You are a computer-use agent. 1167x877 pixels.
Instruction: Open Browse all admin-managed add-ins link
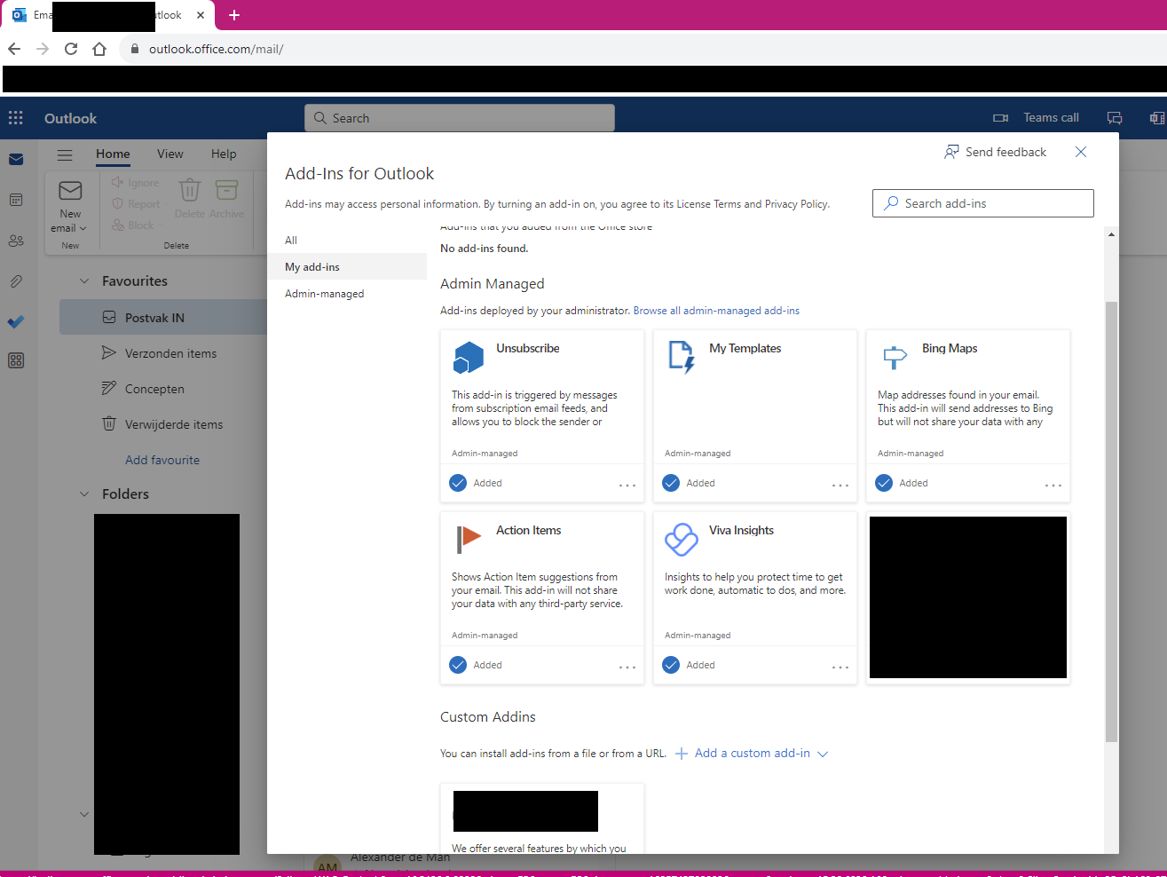point(716,310)
